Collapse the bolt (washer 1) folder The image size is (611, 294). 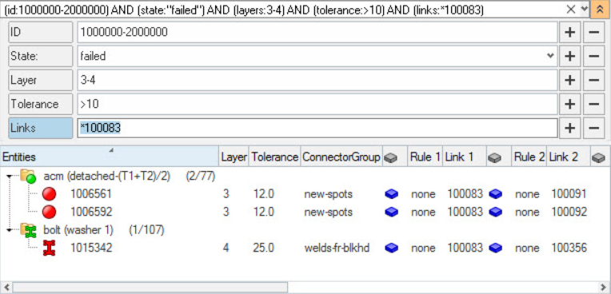click(x=10, y=230)
